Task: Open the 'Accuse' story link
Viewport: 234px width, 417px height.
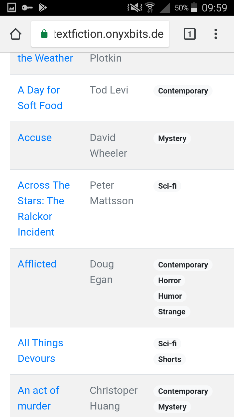Action: pyautogui.click(x=35, y=138)
